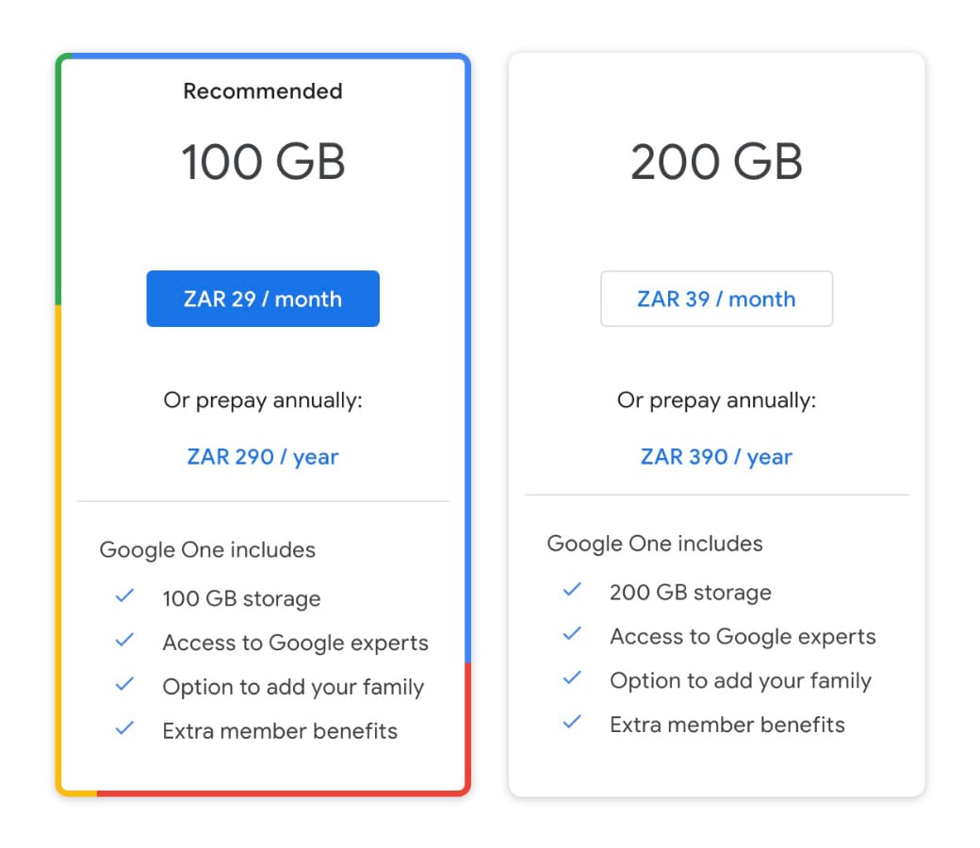Click the add your family checkmark in the 200 GB plan
The width and height of the screenshot is (980, 848).
click(572, 678)
